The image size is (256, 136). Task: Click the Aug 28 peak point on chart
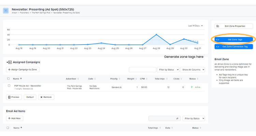click(x=156, y=35)
